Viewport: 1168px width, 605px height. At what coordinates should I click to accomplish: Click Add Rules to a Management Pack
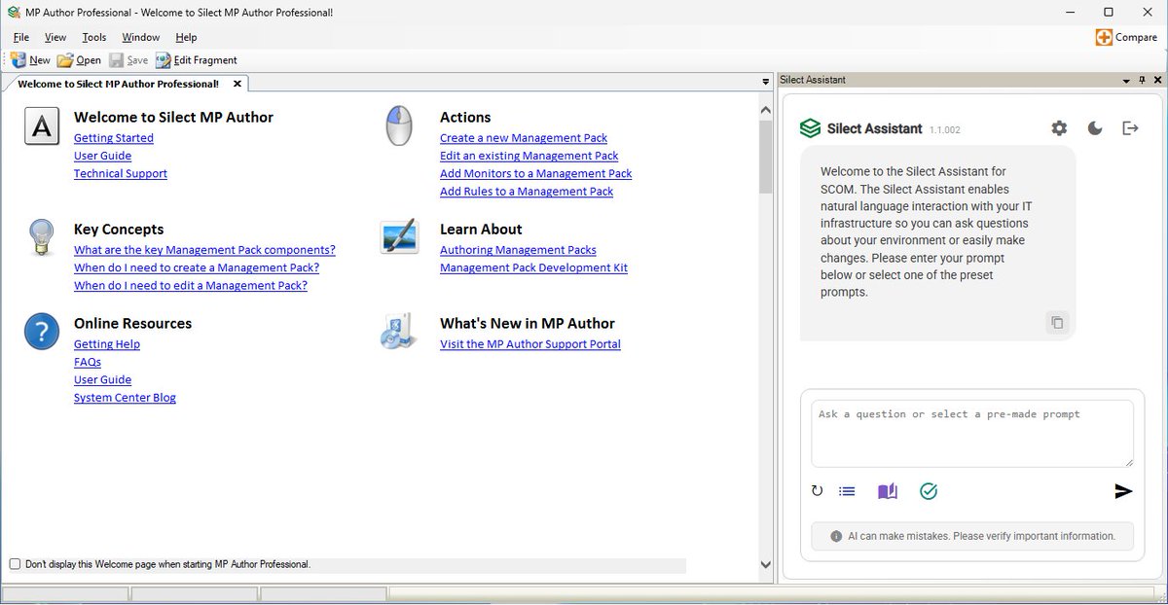(527, 192)
